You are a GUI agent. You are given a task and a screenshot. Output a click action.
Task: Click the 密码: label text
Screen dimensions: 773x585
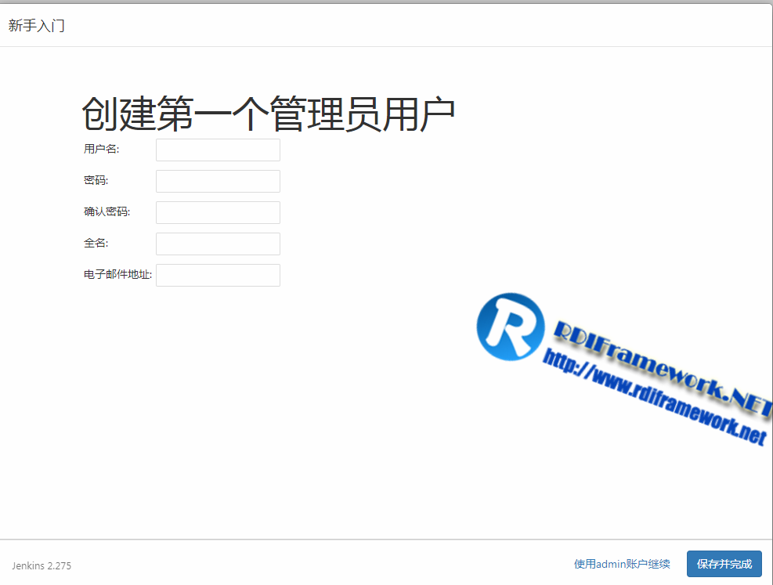[96, 180]
